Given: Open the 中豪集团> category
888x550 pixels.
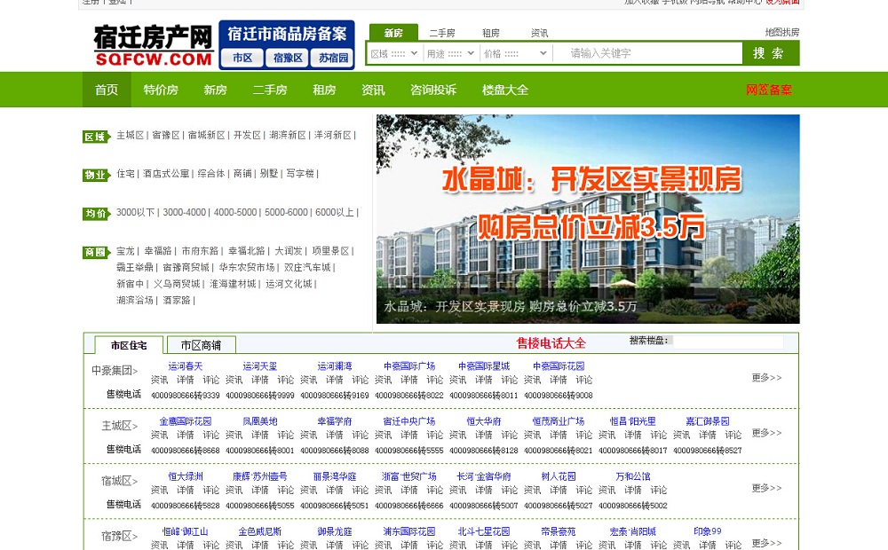Looking at the screenshot, I should (x=115, y=371).
